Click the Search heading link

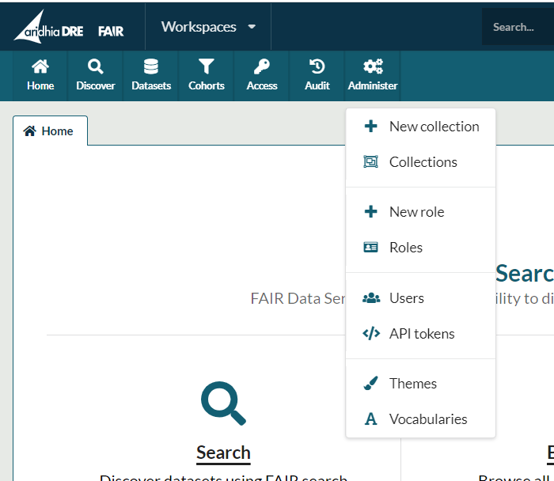[x=223, y=453]
